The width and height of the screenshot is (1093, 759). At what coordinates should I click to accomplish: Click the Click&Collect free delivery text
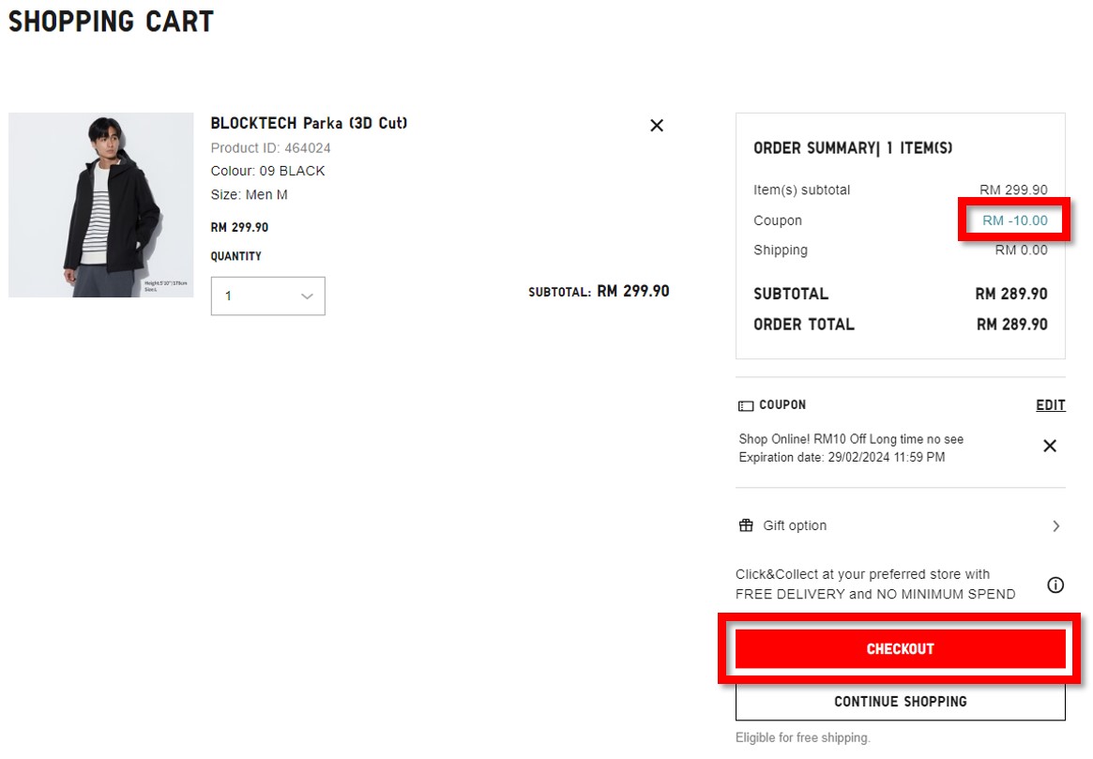coord(874,584)
